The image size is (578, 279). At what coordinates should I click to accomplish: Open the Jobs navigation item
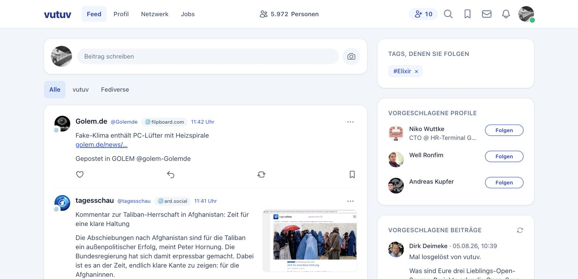[x=188, y=14]
